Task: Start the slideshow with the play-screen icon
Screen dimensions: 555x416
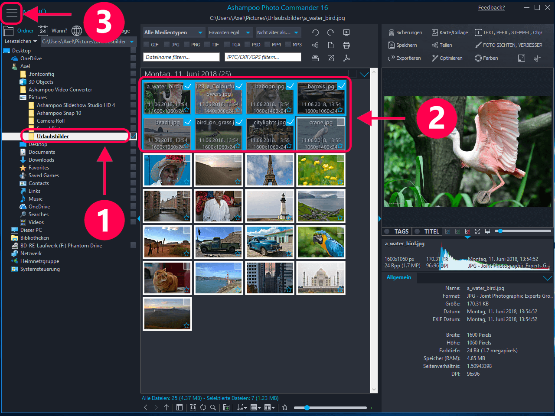Action: pyautogui.click(x=346, y=32)
